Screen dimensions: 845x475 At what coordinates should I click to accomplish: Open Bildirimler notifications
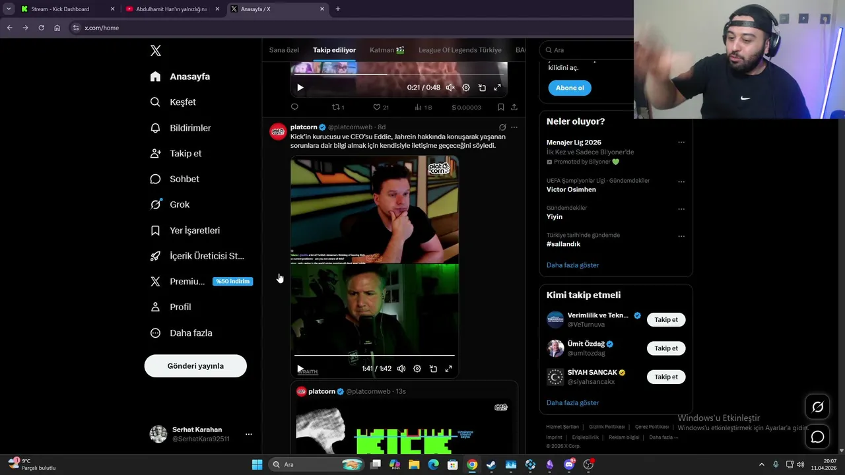tap(181, 128)
